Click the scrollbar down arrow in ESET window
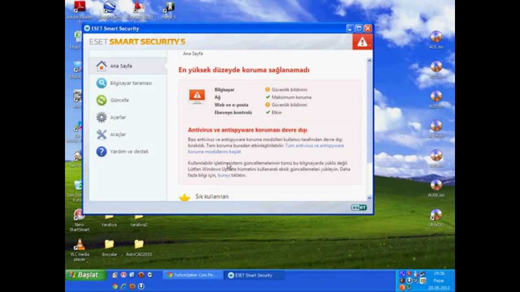Image resolution: width=520 pixels, height=292 pixels. click(x=369, y=198)
